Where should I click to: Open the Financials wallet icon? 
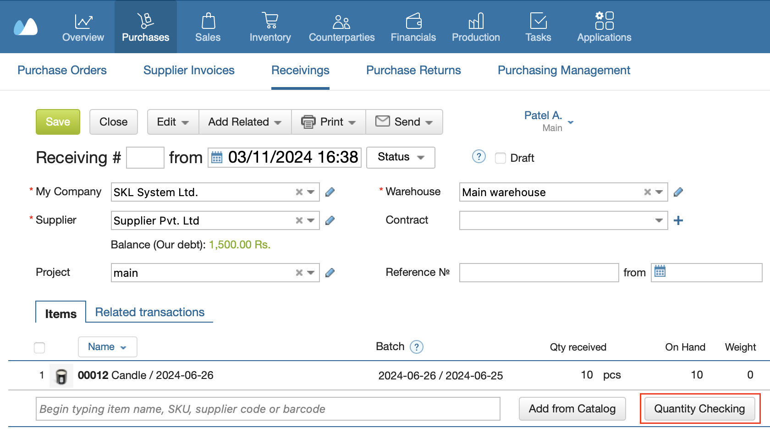click(x=413, y=21)
